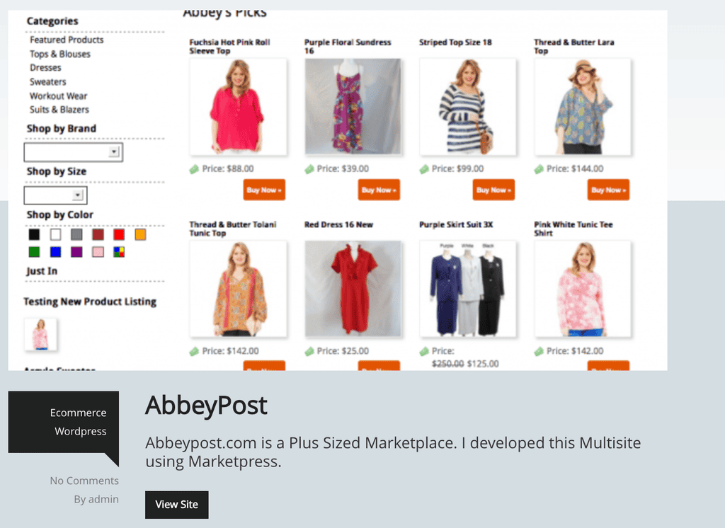Buy the Purple Floral Sundress 16
The height and width of the screenshot is (528, 725).
pyautogui.click(x=379, y=190)
